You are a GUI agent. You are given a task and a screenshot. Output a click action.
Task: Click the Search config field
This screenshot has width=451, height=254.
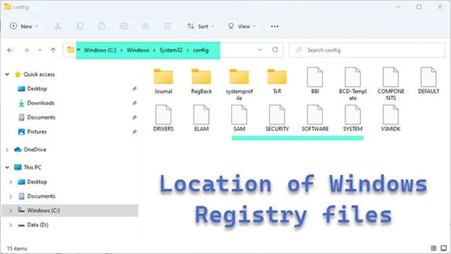(366, 50)
